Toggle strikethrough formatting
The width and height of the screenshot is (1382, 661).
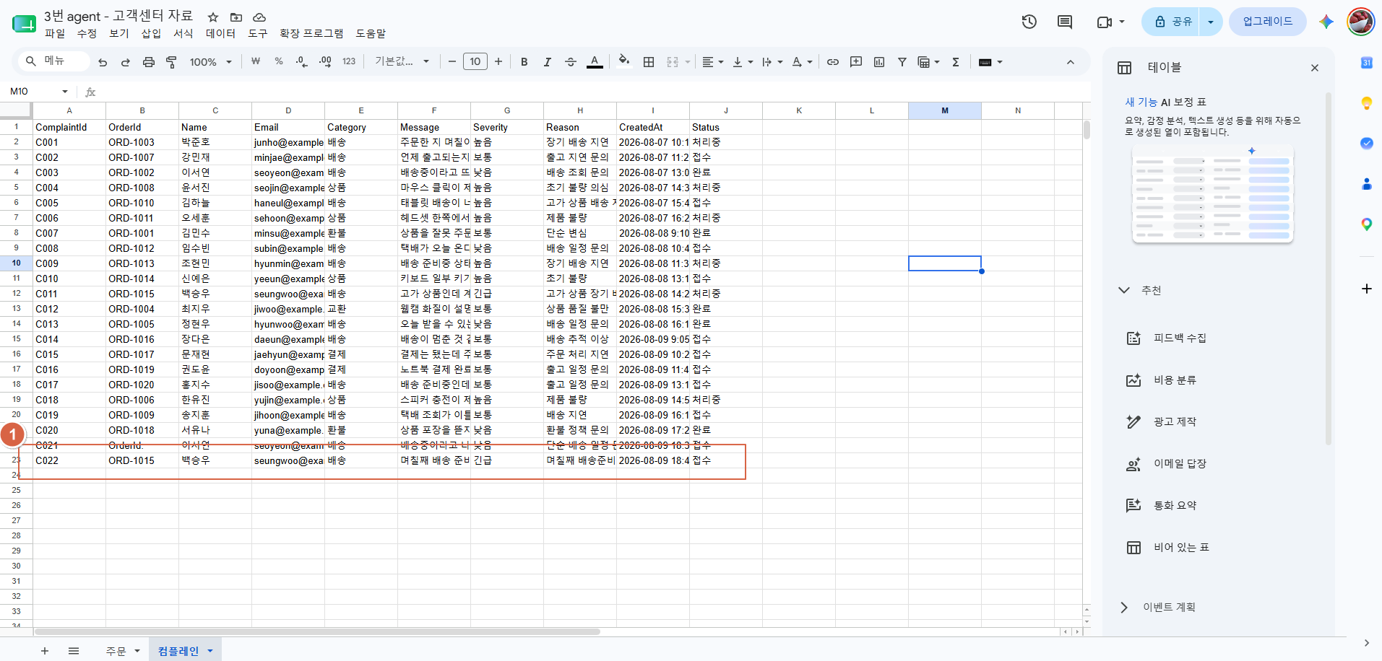[x=571, y=62]
